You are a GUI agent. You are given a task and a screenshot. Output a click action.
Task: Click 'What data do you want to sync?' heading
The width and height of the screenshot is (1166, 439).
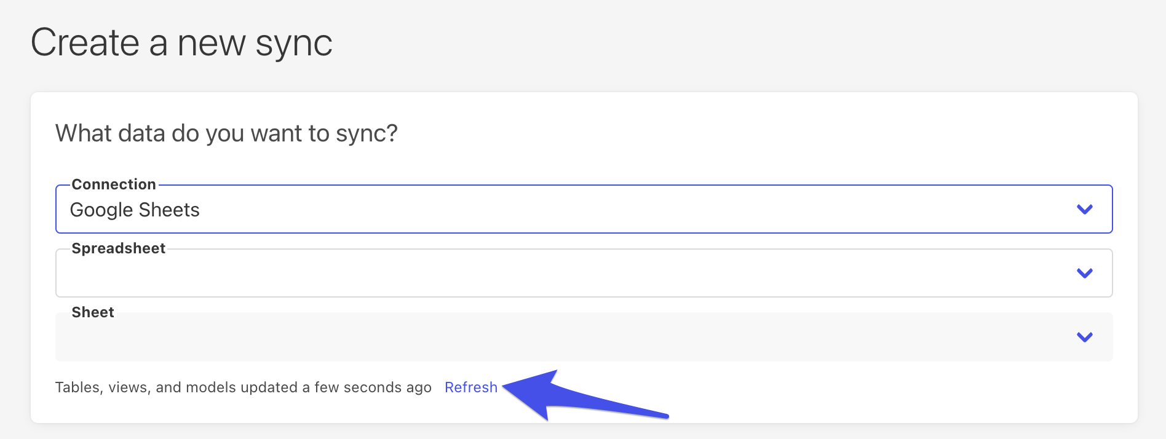point(226,133)
